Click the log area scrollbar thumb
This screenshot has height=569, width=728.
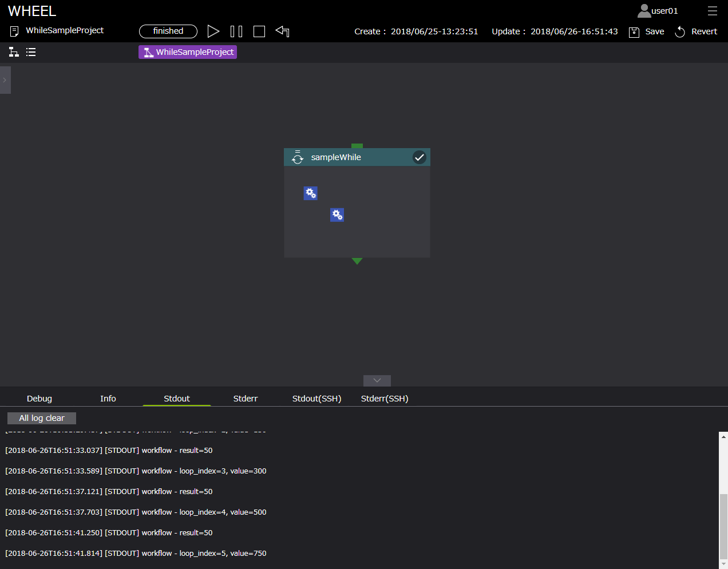click(x=723, y=526)
